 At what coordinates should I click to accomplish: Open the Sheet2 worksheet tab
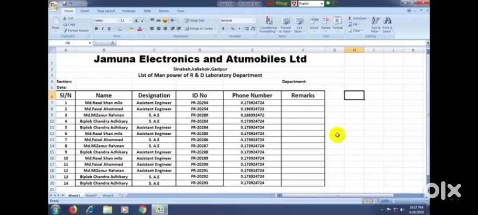(91, 195)
